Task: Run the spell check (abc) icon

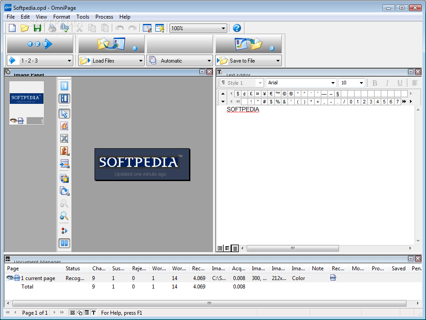Action: 65,28
